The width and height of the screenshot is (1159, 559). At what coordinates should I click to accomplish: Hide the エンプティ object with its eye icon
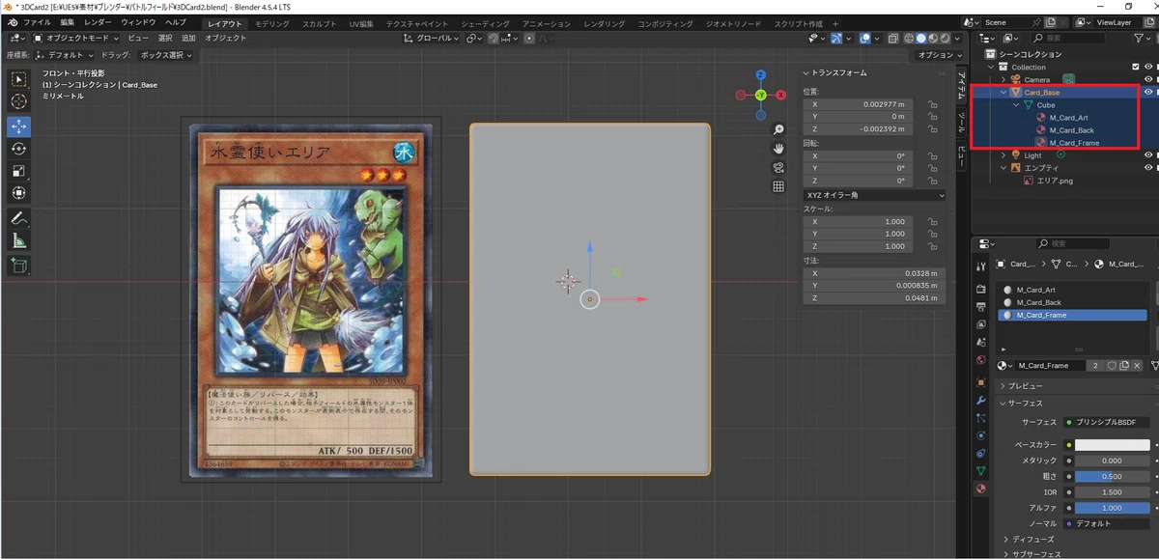1148,167
